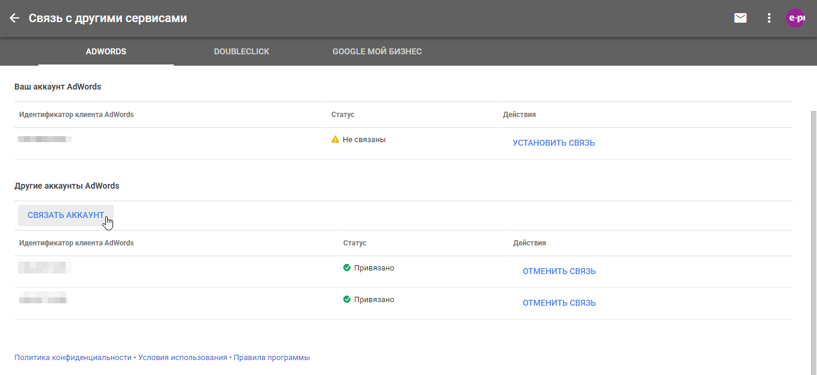The image size is (817, 375).
Task: Open the three-dot more options menu
Action: tap(769, 18)
